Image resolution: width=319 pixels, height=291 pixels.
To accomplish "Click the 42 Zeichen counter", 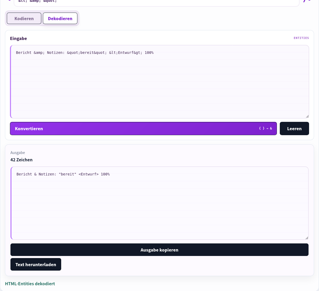I will tap(21, 160).
